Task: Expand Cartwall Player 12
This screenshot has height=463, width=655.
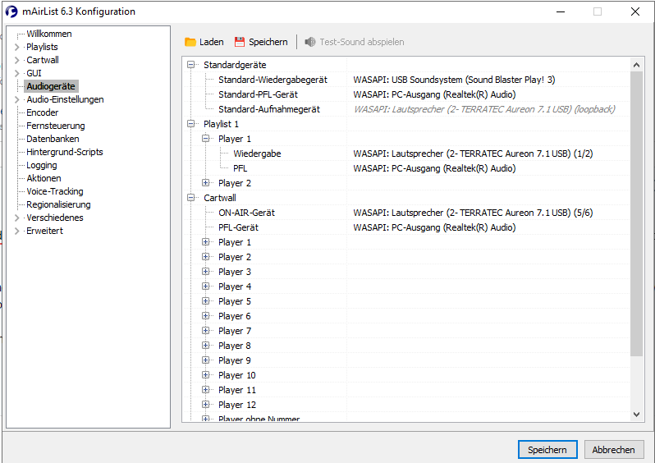Action: [x=205, y=404]
